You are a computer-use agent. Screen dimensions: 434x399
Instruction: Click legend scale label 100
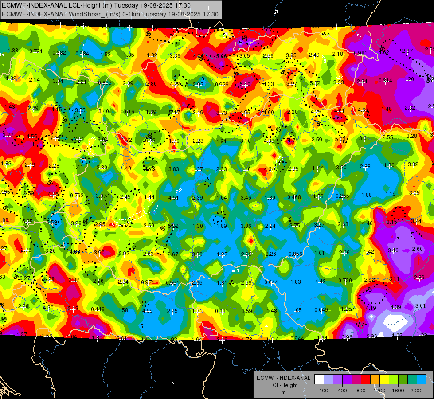pos(324,391)
